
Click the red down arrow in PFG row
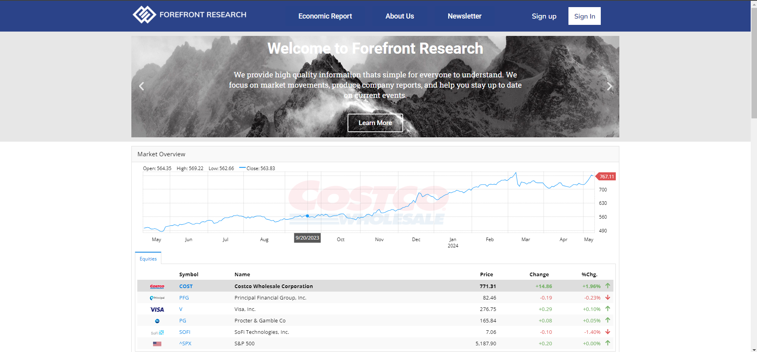tap(608, 297)
